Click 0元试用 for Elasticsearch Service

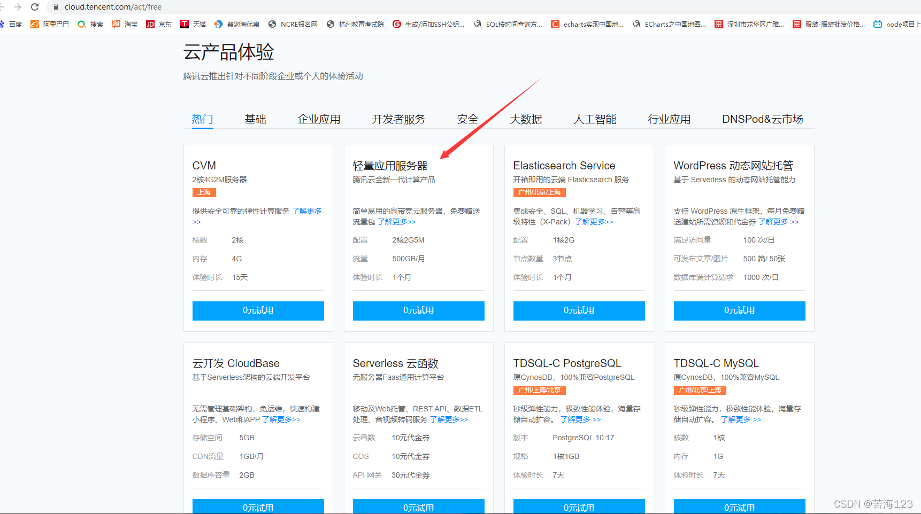point(579,311)
